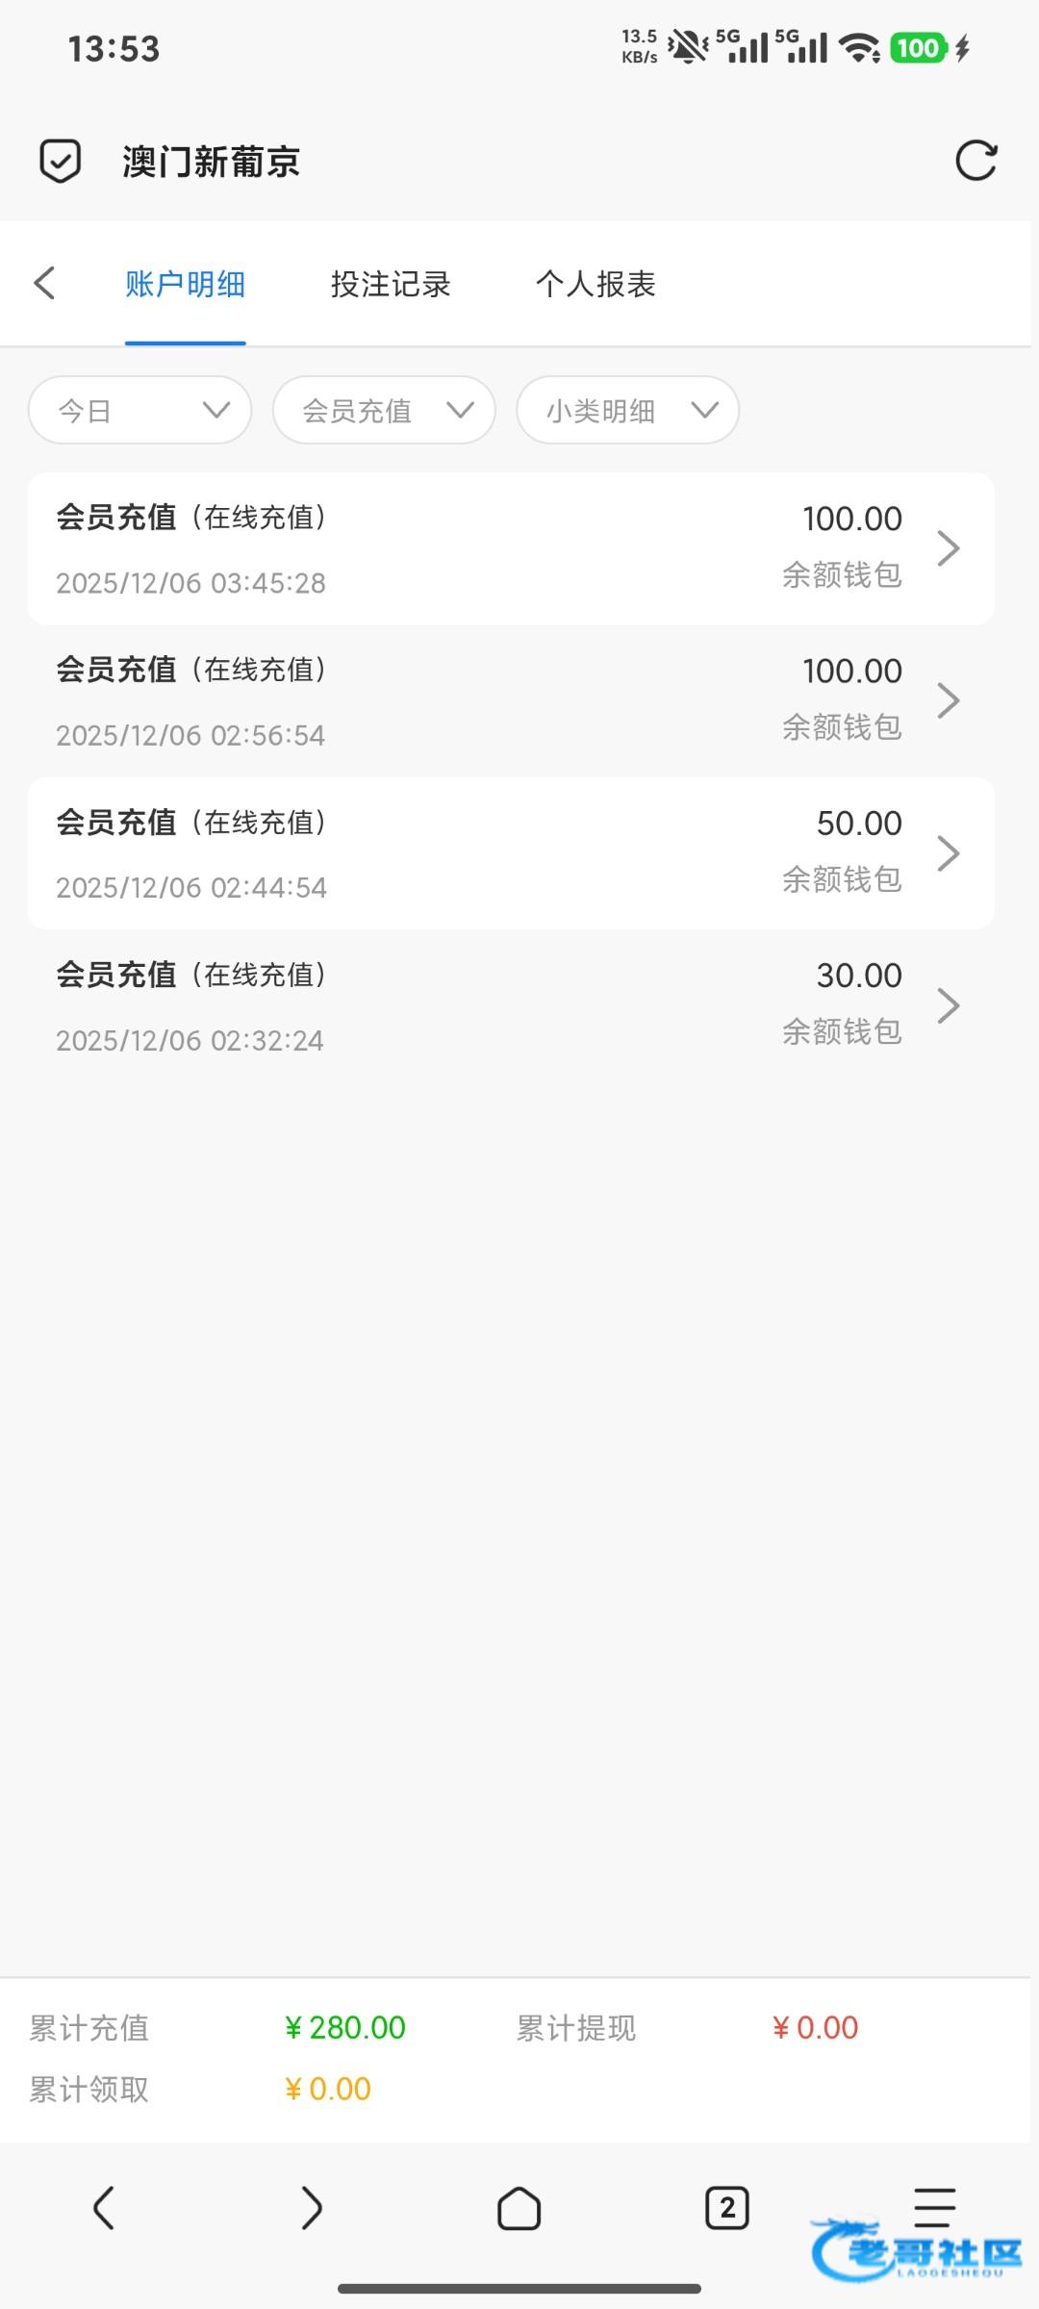Open the 小类明细 dropdown
The width and height of the screenshot is (1039, 2309).
tap(627, 411)
